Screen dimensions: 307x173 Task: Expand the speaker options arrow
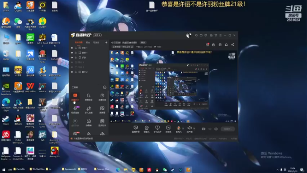(x=194, y=128)
